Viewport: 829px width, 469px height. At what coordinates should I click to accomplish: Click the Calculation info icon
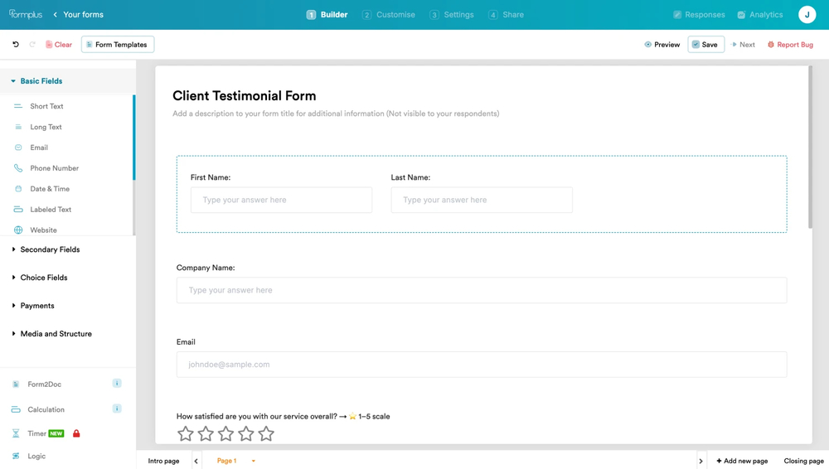coord(117,409)
